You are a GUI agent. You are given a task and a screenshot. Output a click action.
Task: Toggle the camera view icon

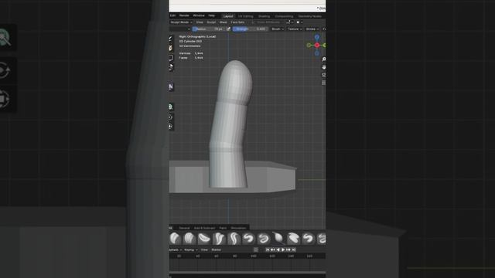coord(323,75)
